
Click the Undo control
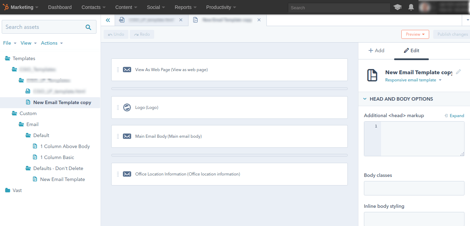(x=116, y=34)
